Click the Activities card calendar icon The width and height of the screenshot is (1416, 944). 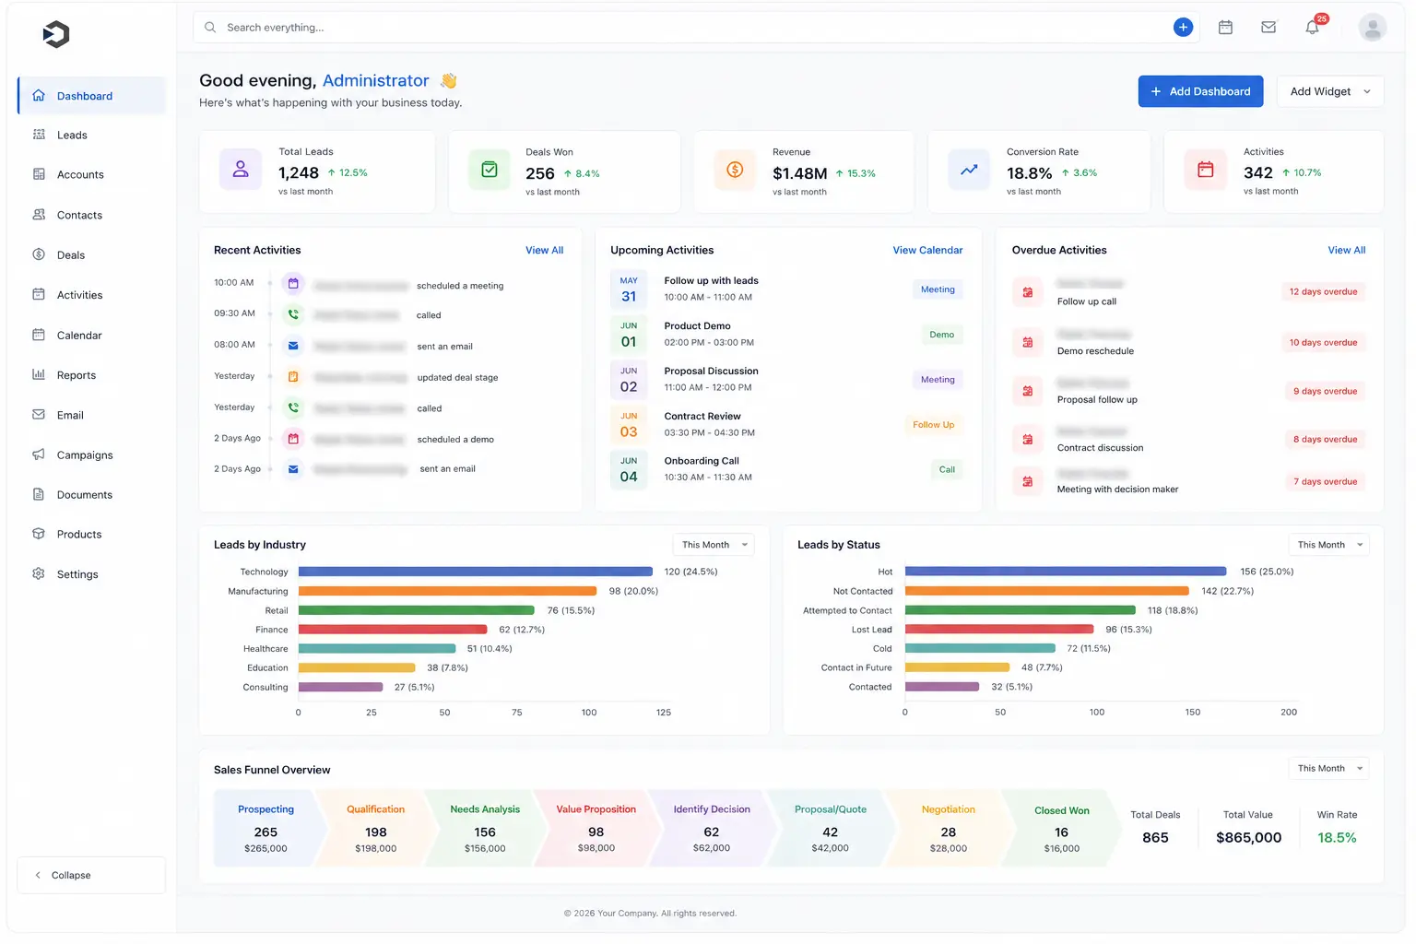point(1206,170)
